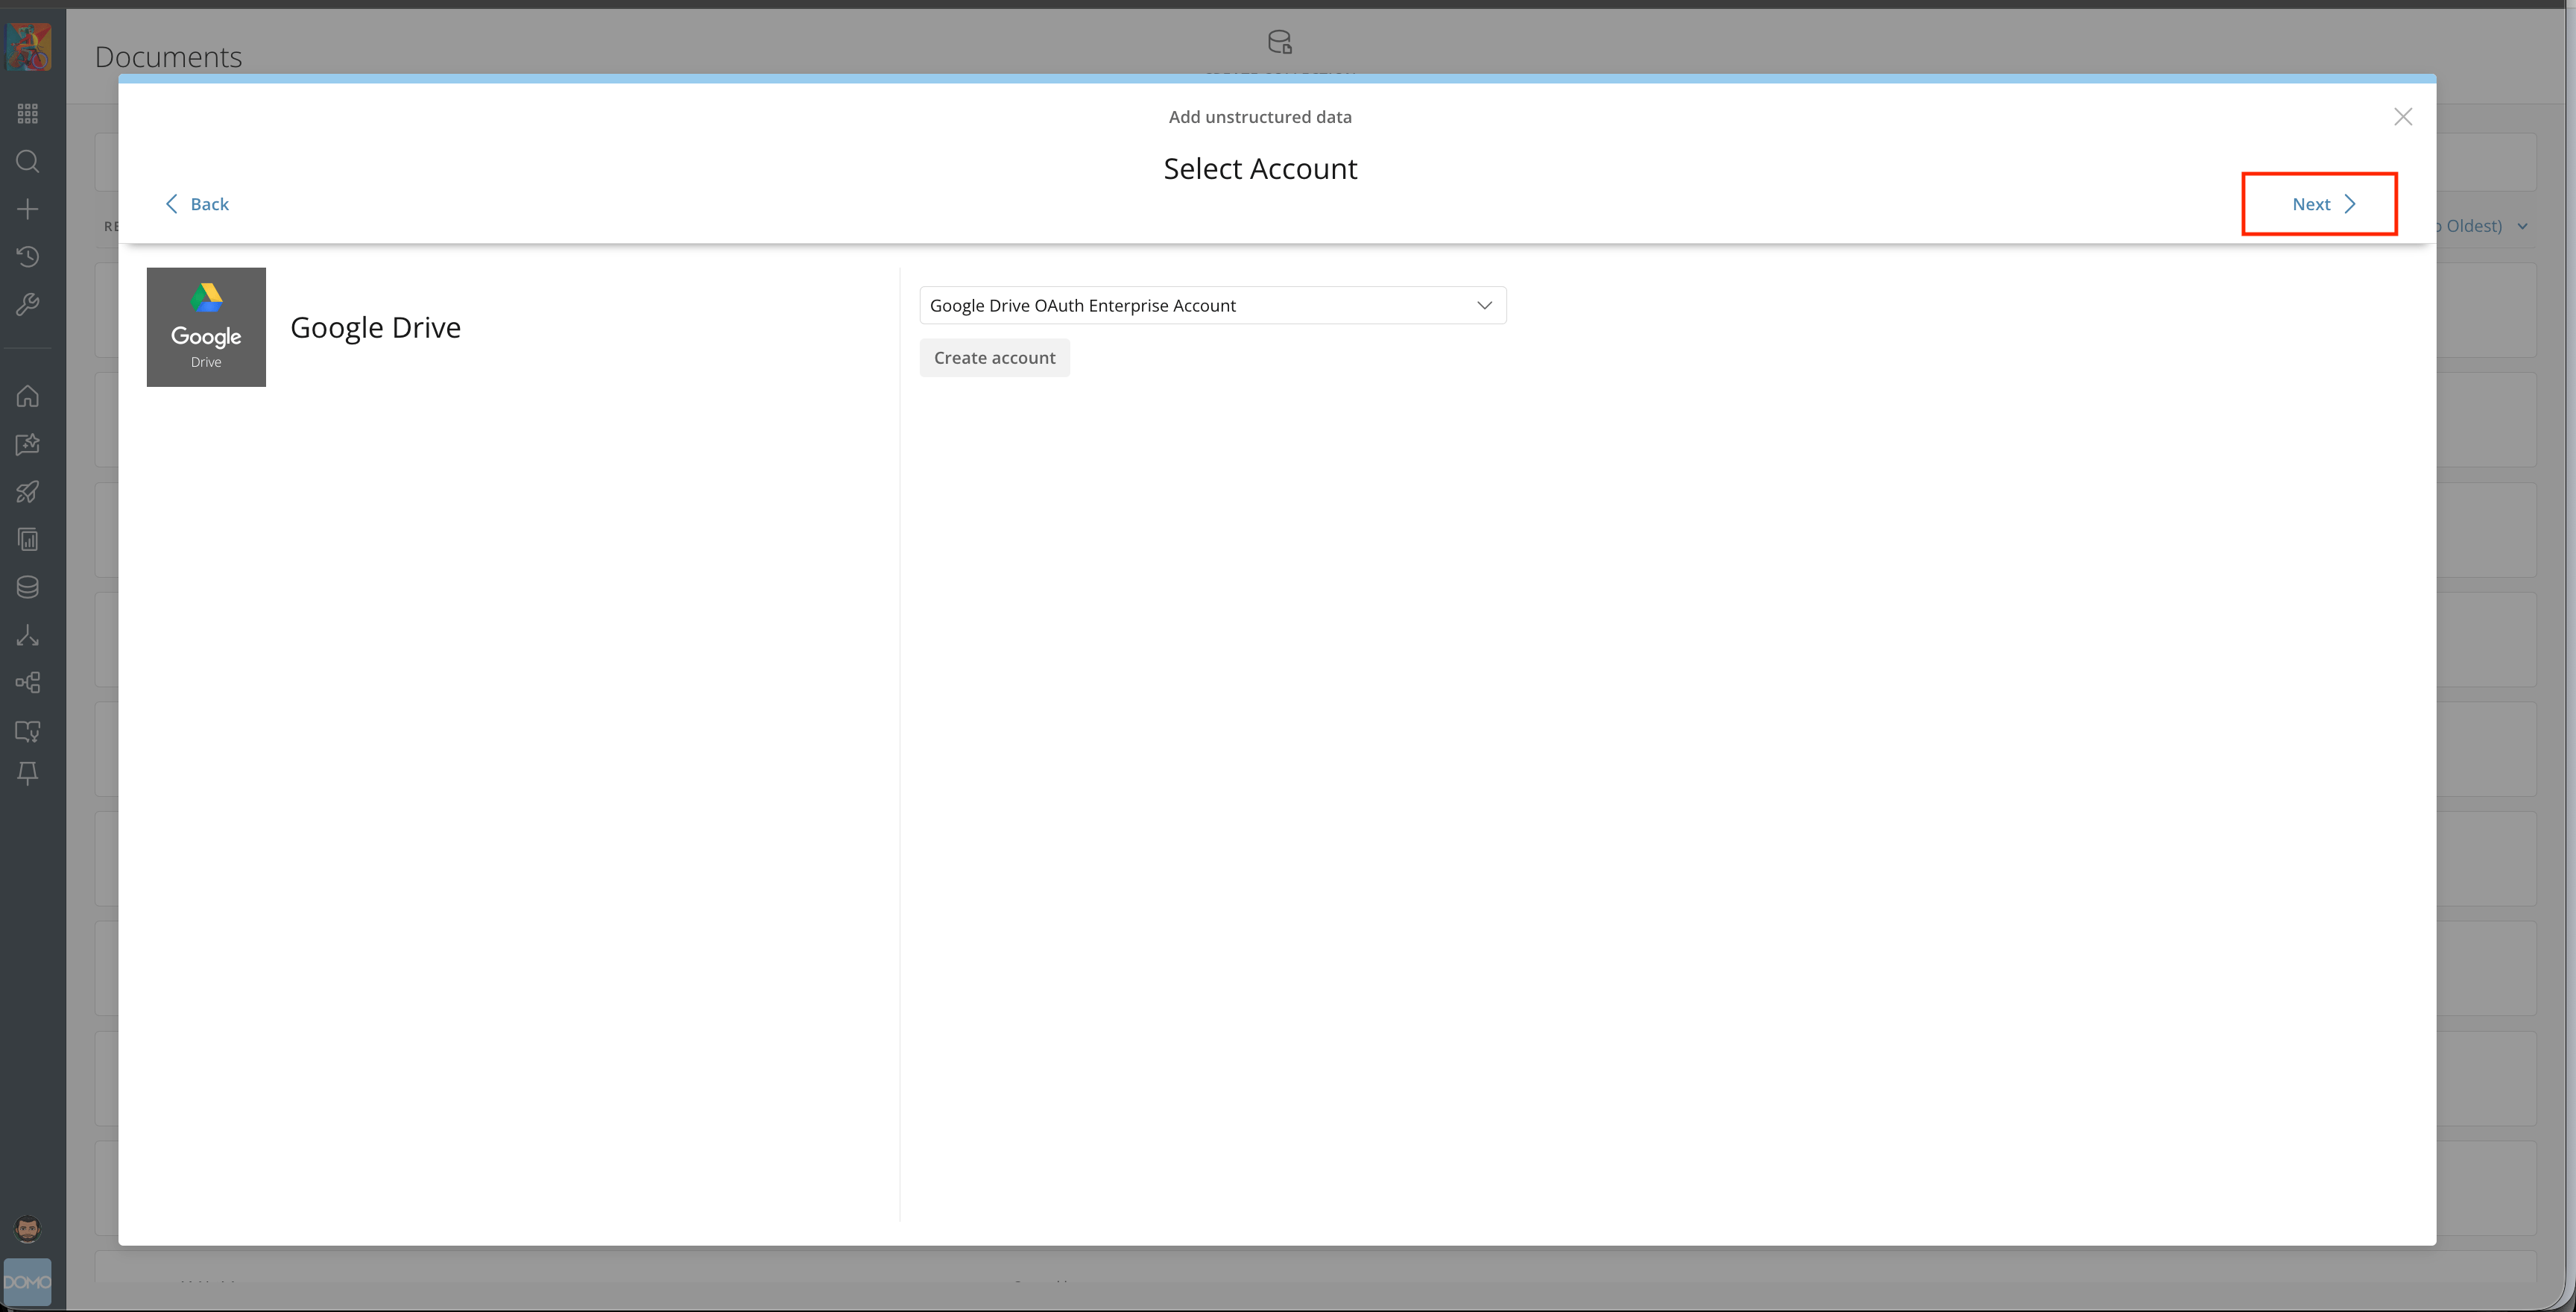
Task: Click the DOMO logo at sidebar bottom
Action: (x=28, y=1282)
